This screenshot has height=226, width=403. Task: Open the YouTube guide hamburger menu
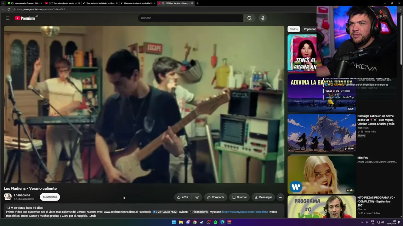[x=8, y=18]
